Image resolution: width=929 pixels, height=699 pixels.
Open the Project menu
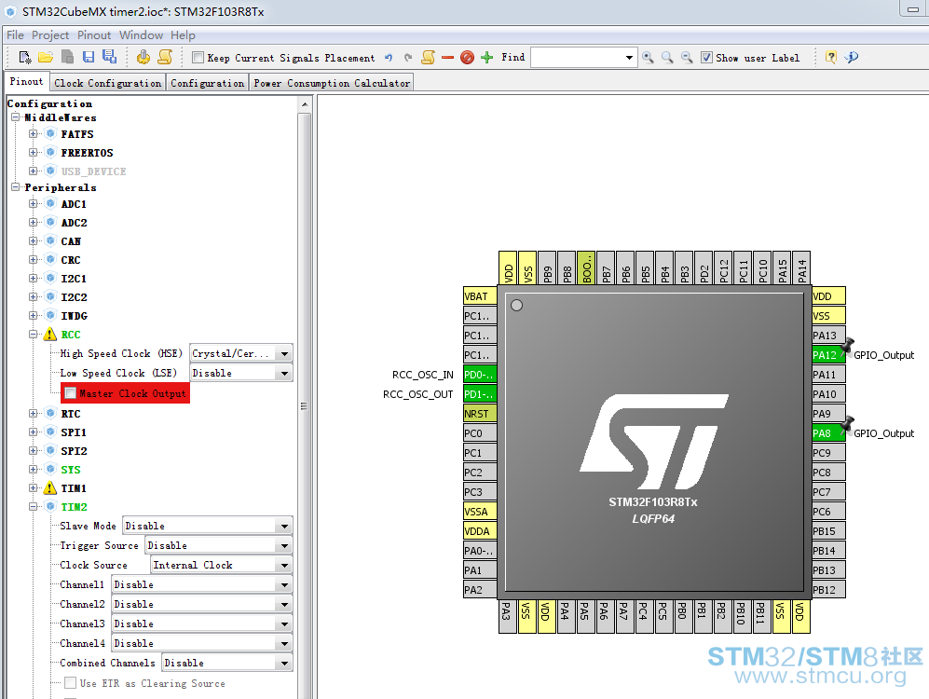tap(50, 35)
